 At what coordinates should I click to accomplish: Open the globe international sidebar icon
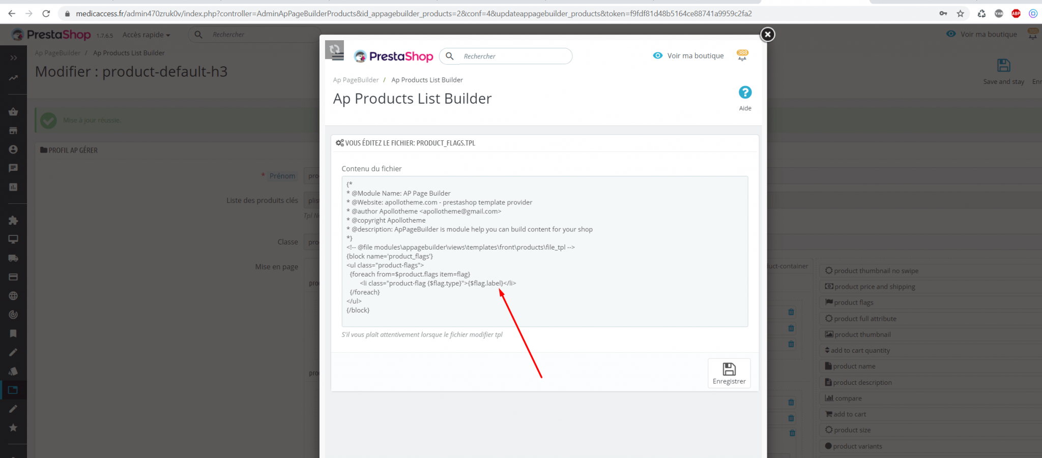tap(13, 296)
